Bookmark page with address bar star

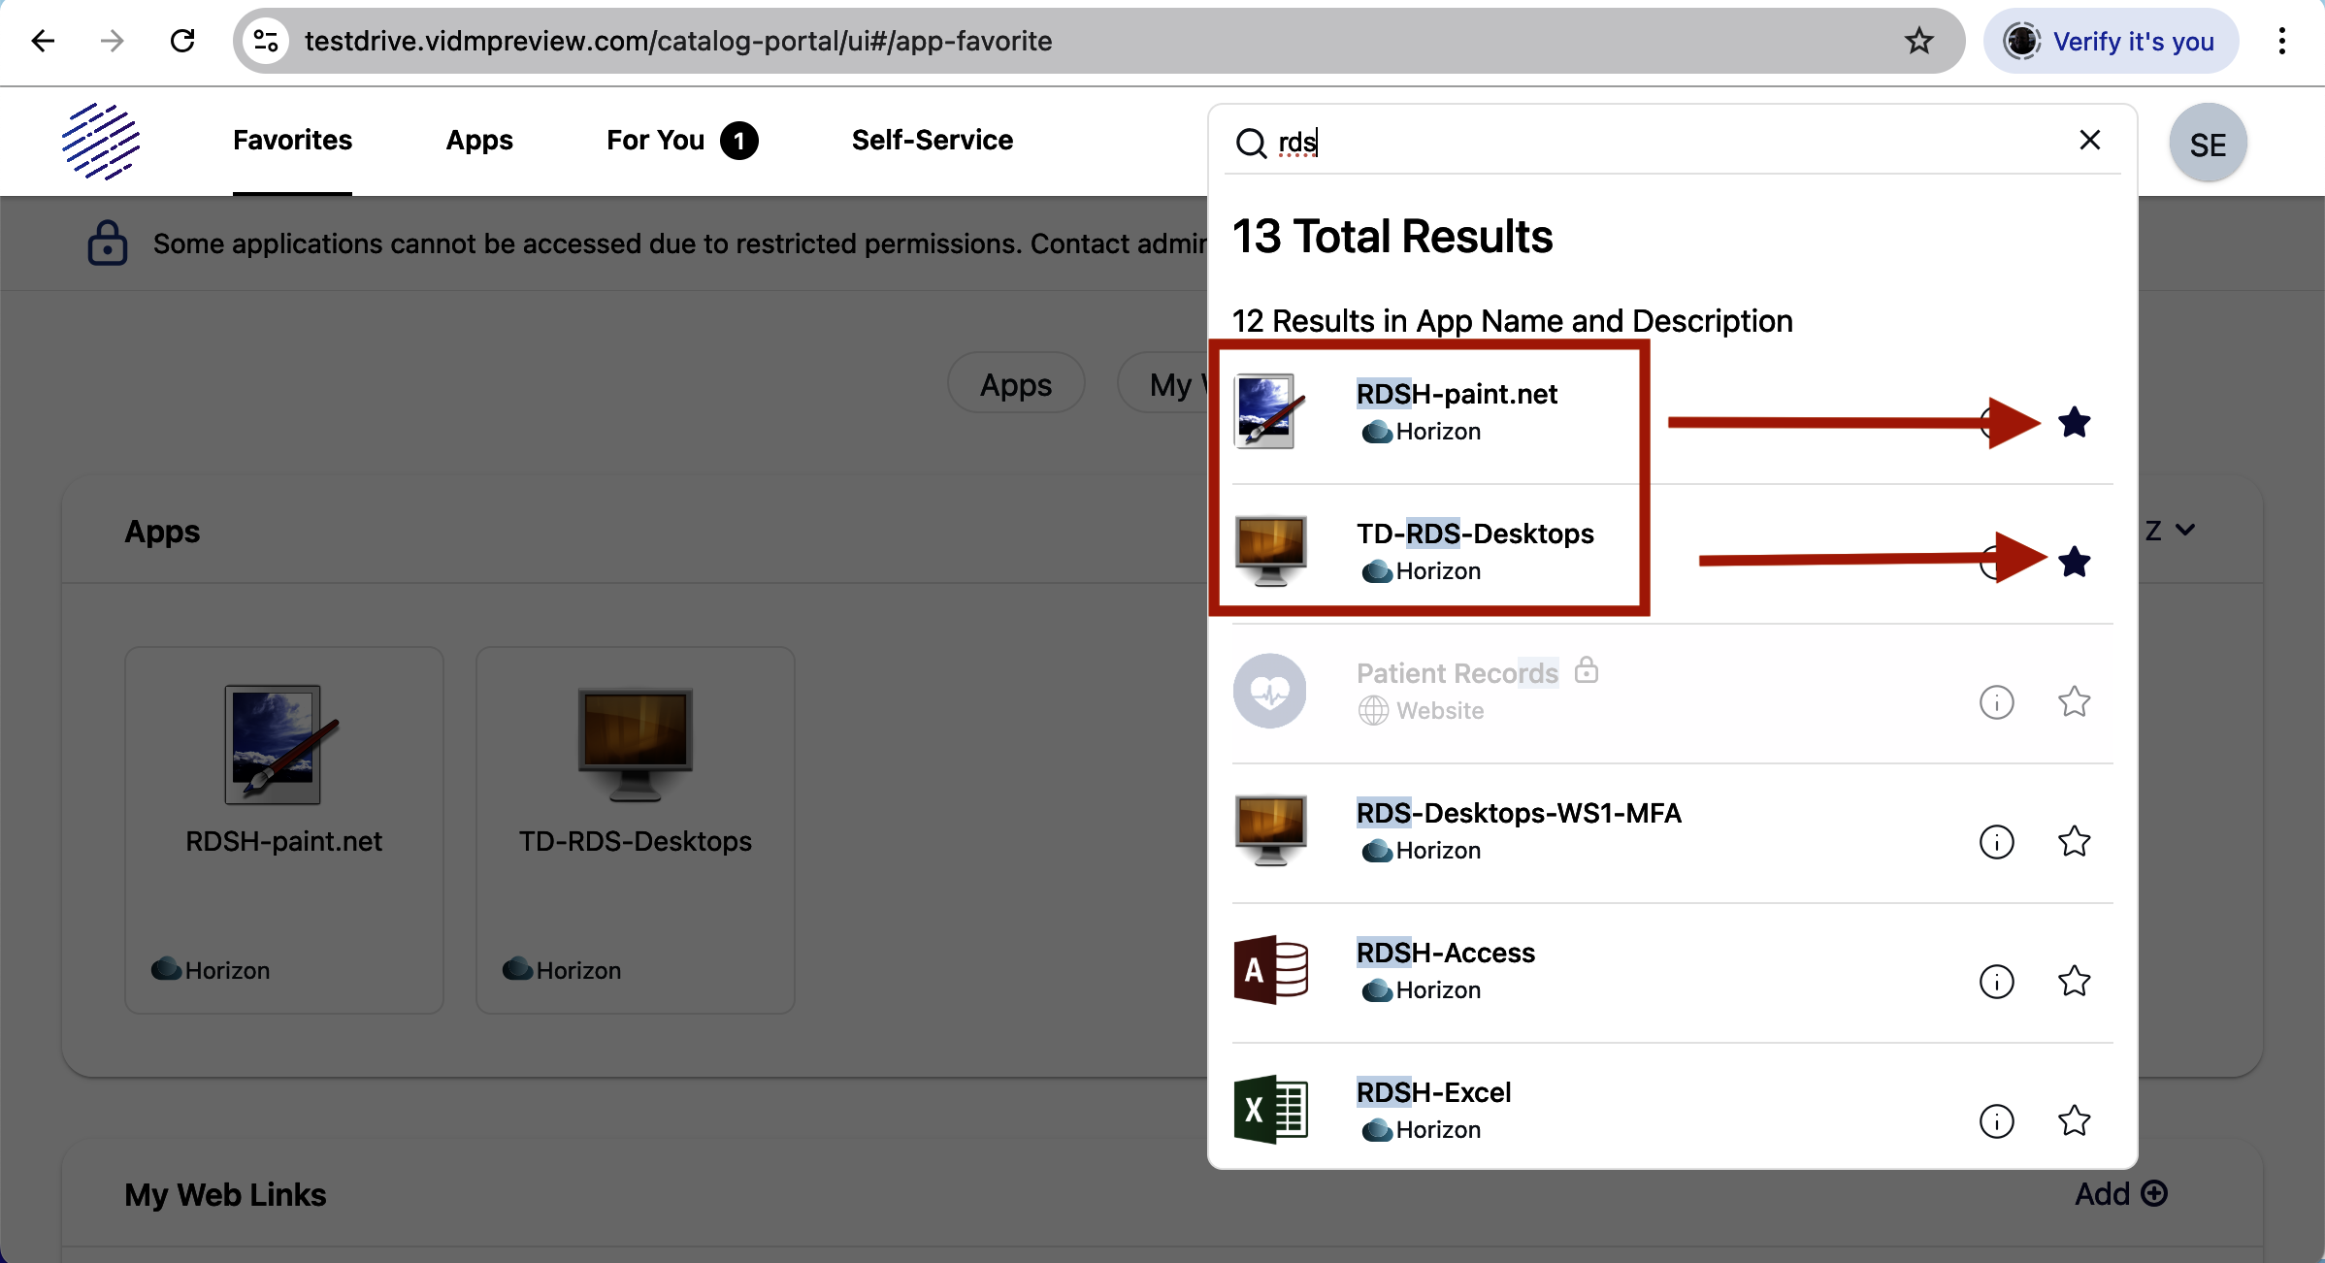(x=1918, y=41)
